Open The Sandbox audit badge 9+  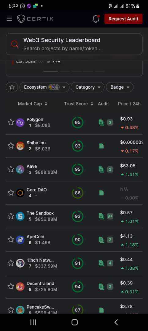[x=110, y=216]
